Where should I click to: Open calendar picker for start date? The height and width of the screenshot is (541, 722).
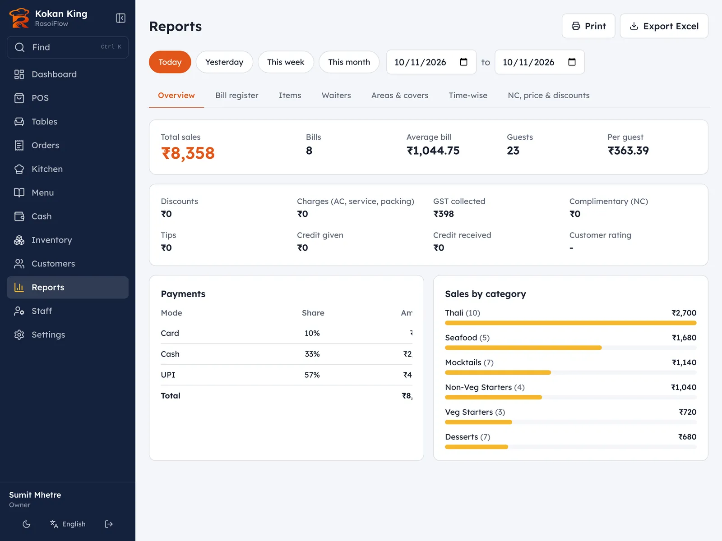point(463,62)
